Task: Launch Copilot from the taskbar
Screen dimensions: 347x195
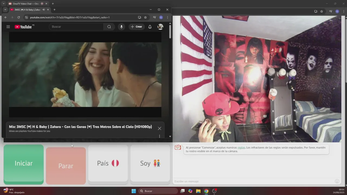Action: pyautogui.click(x=190, y=191)
